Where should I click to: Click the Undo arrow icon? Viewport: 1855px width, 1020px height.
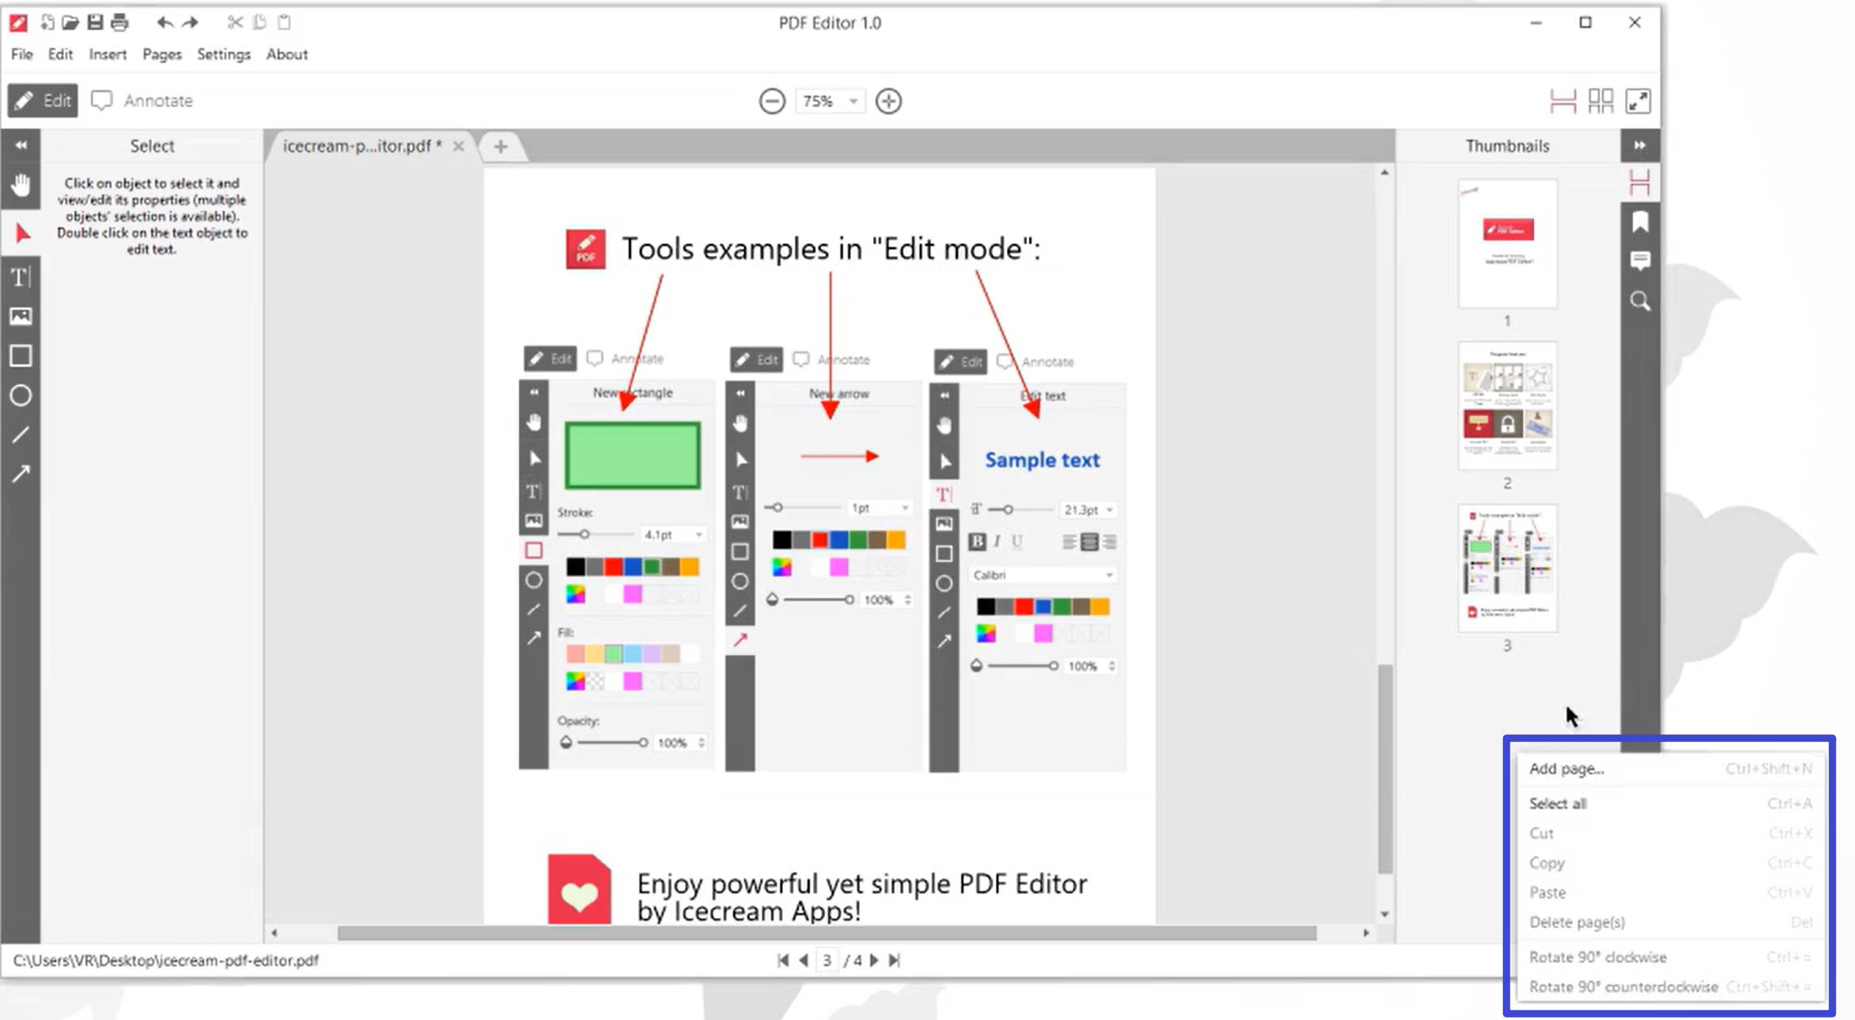pyautogui.click(x=165, y=23)
